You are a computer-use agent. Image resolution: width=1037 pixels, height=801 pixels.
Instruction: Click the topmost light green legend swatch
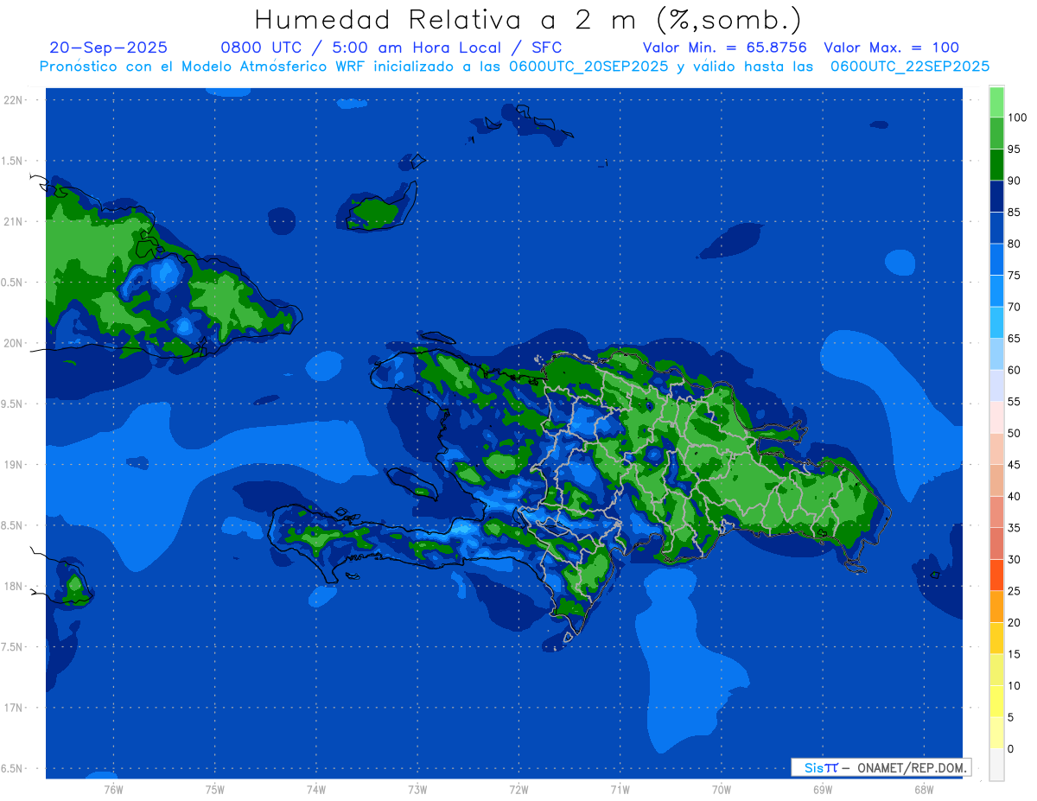point(996,101)
